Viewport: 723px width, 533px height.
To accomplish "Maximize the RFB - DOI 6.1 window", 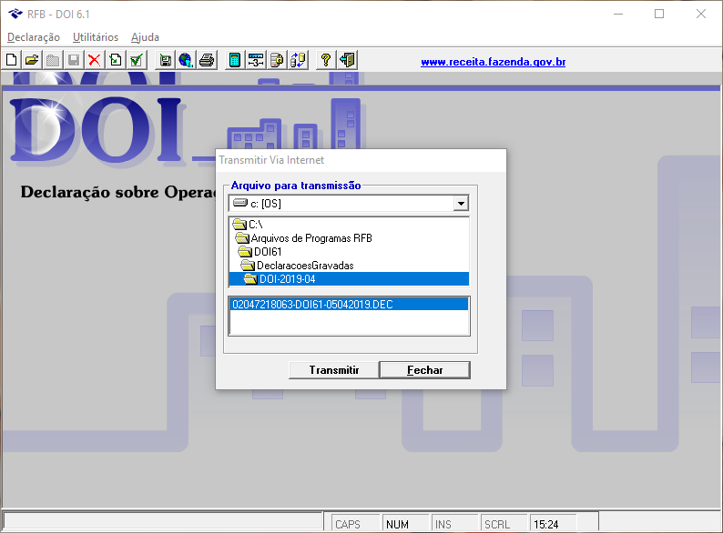I will point(659,14).
